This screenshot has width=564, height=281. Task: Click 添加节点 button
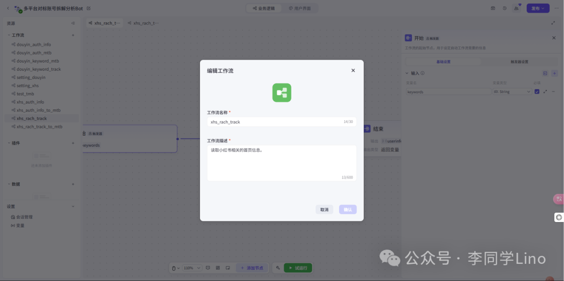252,268
